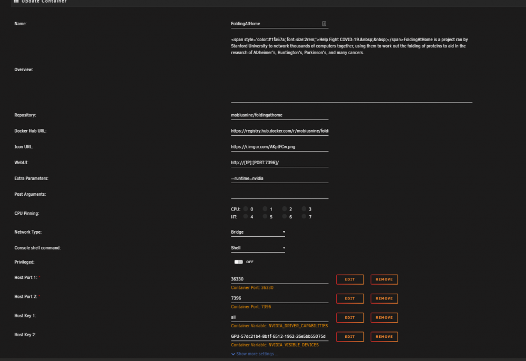The height and width of the screenshot is (361, 526).
Task: Click the empty Post Arguments field
Action: (x=279, y=194)
